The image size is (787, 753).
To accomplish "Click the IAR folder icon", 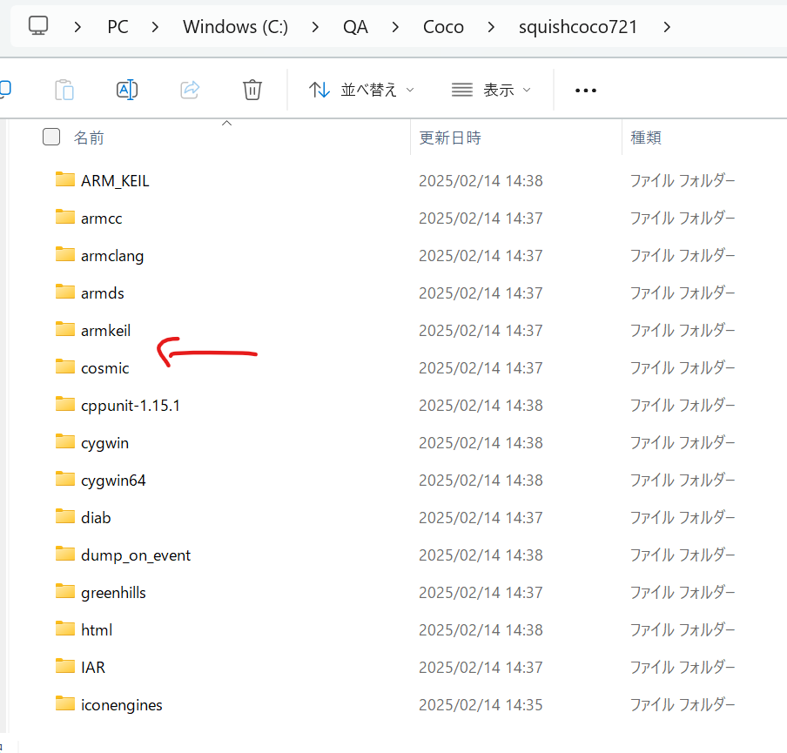I will (x=64, y=666).
